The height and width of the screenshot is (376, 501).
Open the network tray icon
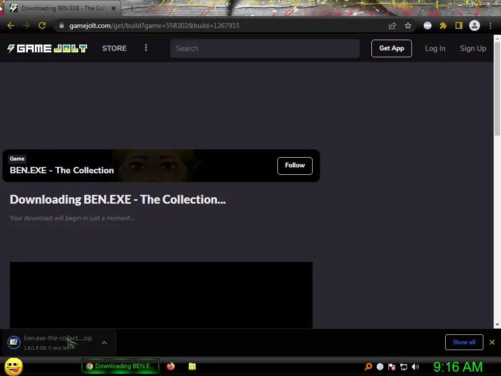coord(404,367)
